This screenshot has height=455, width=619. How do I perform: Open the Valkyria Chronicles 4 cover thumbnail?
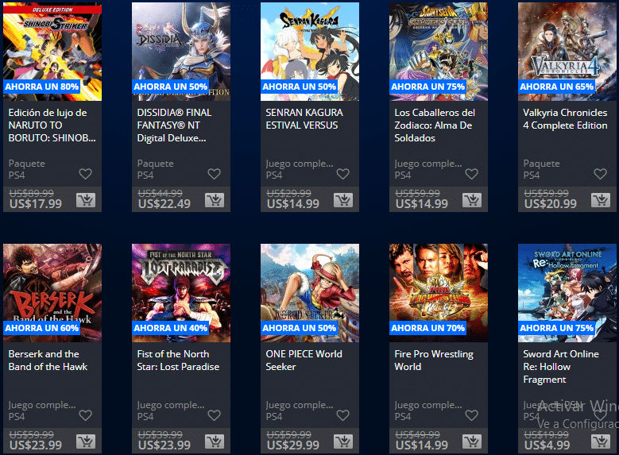(x=567, y=52)
